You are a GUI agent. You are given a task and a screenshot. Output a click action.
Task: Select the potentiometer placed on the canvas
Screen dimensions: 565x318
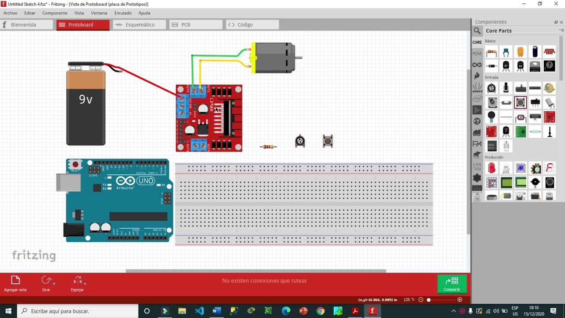[x=300, y=141]
